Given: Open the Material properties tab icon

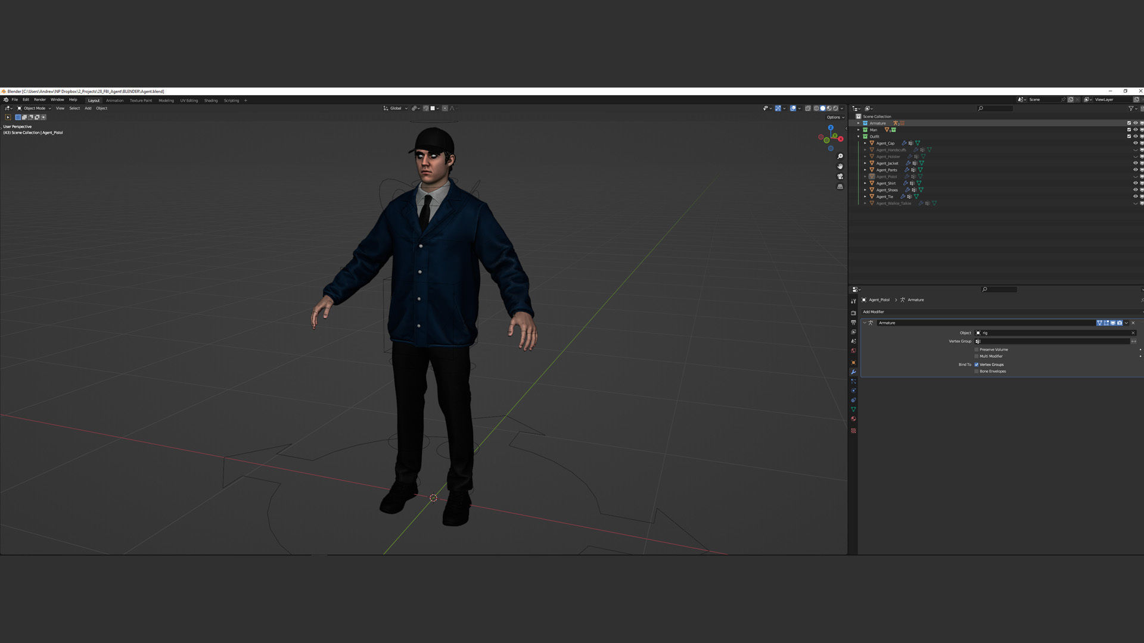Looking at the screenshot, I should click(853, 419).
